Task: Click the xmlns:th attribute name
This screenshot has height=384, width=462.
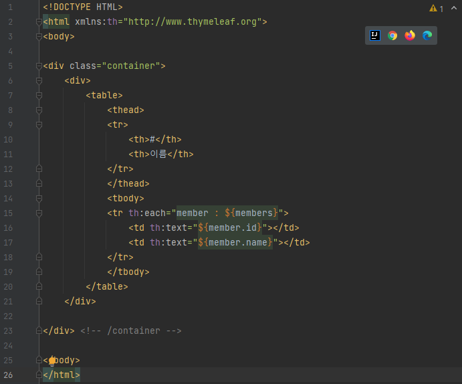Action: click(x=96, y=22)
